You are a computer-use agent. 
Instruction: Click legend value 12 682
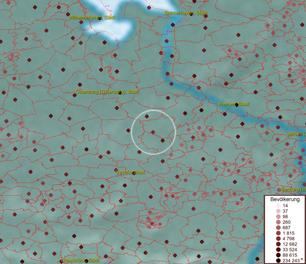point(290,244)
